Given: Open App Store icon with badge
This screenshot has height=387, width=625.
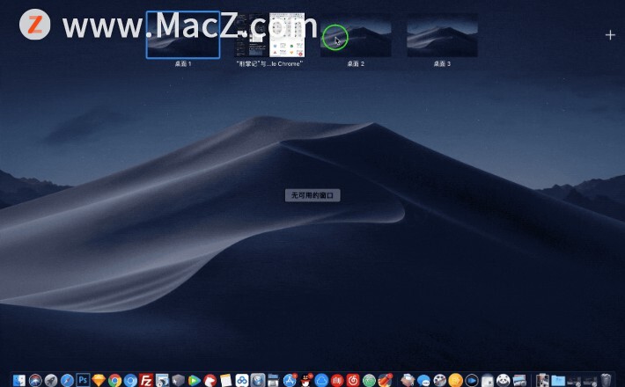Looking at the screenshot, I should [290, 380].
